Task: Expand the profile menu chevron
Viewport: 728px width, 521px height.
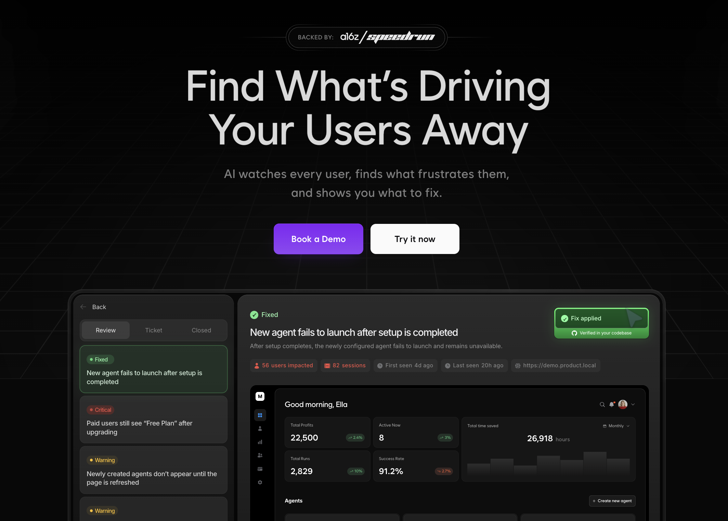Action: point(633,405)
